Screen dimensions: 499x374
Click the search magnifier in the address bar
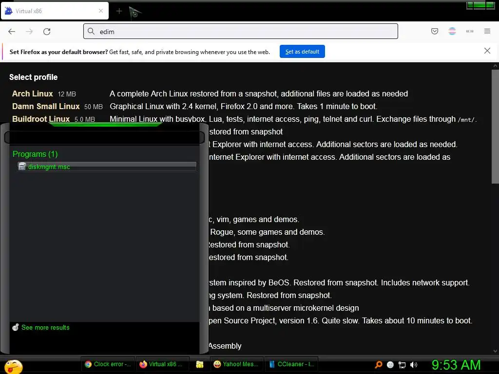(91, 31)
